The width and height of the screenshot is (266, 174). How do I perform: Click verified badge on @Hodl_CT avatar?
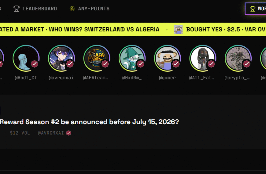click(x=35, y=64)
